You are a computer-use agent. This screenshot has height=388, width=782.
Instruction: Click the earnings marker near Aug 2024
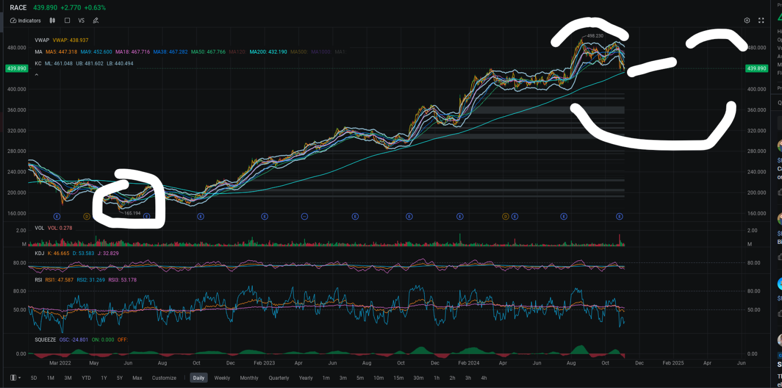click(564, 216)
